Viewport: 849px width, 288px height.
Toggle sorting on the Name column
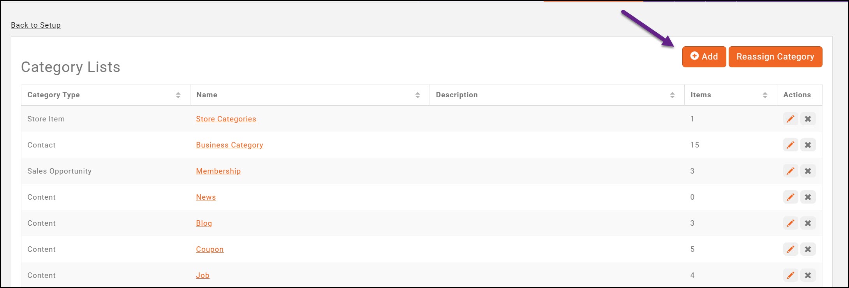tap(418, 95)
